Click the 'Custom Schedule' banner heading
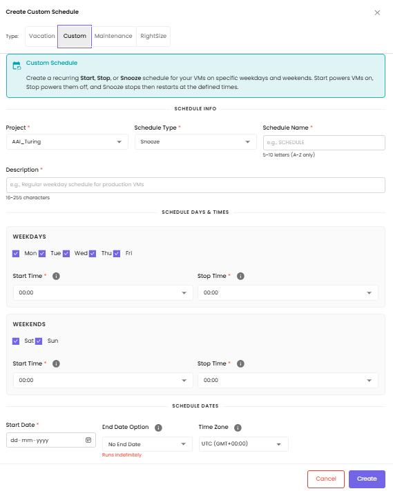This screenshot has width=393, height=491. [x=52, y=63]
